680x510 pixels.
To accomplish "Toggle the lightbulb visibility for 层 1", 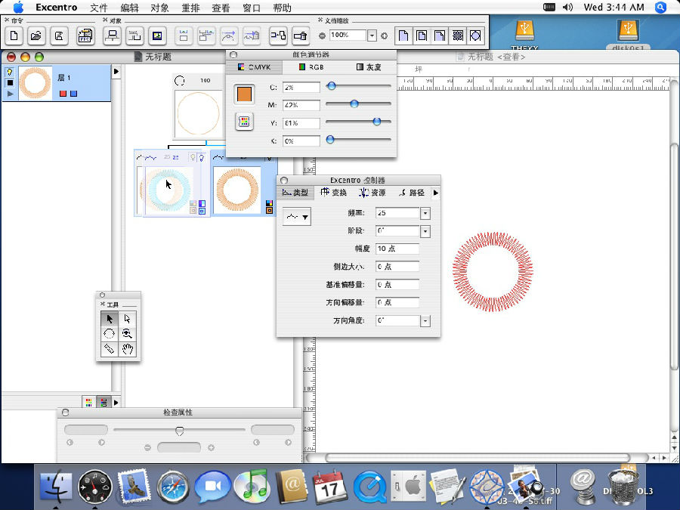I will 10,72.
